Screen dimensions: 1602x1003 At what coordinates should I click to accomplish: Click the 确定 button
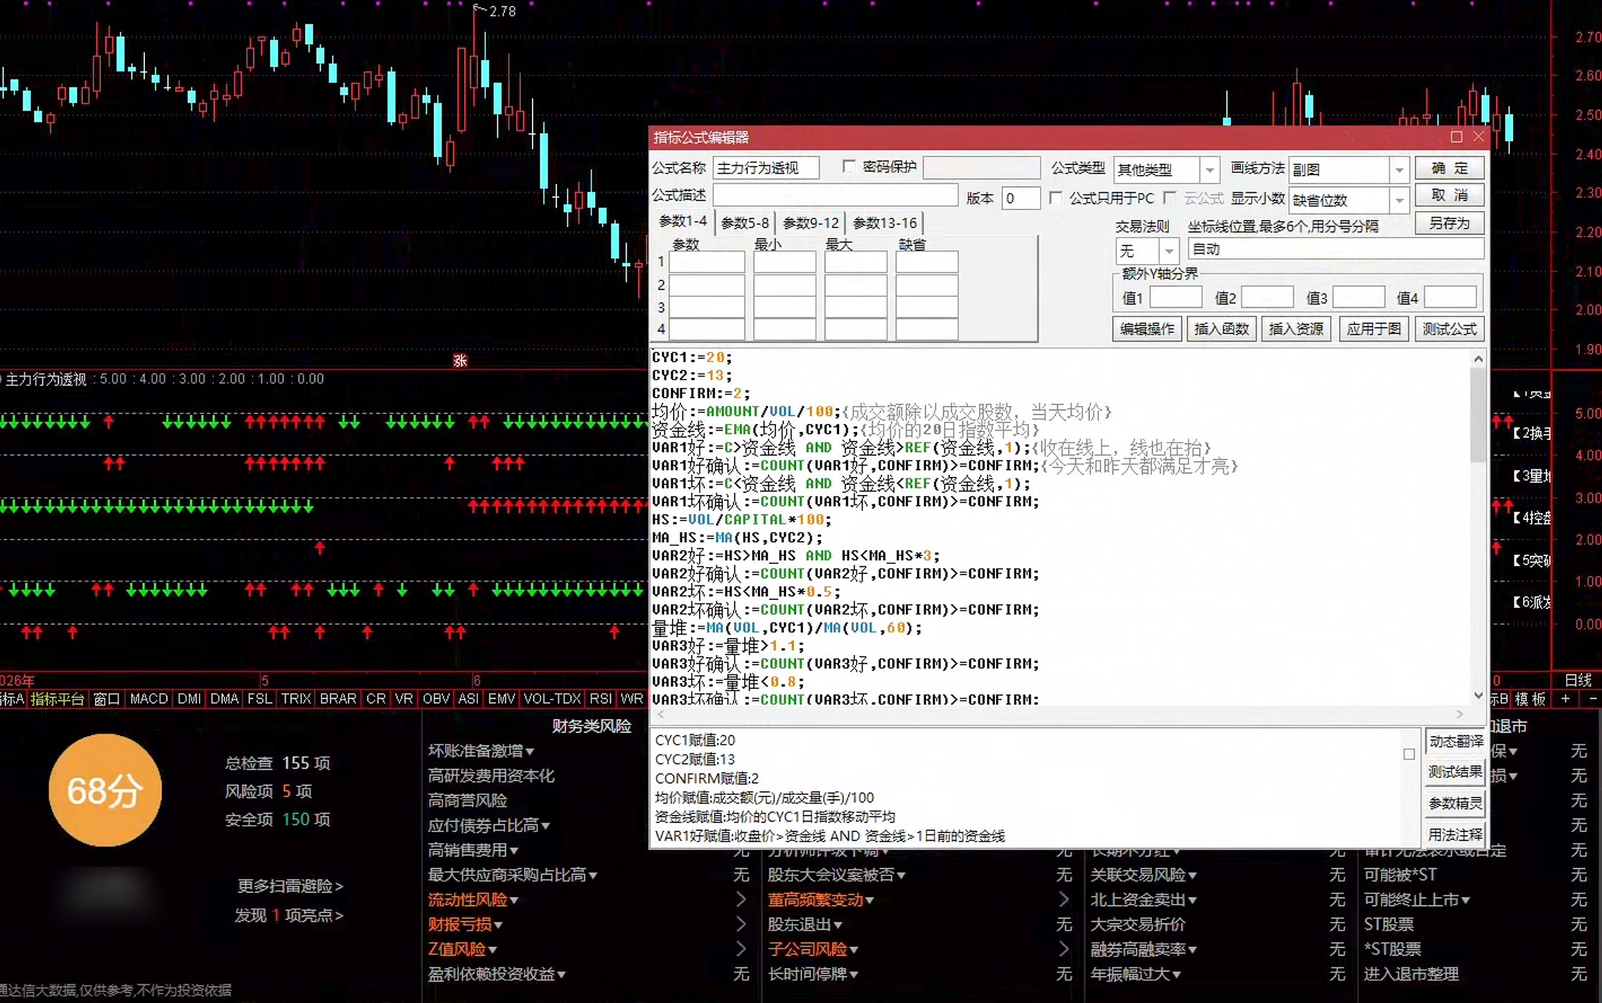point(1449,168)
